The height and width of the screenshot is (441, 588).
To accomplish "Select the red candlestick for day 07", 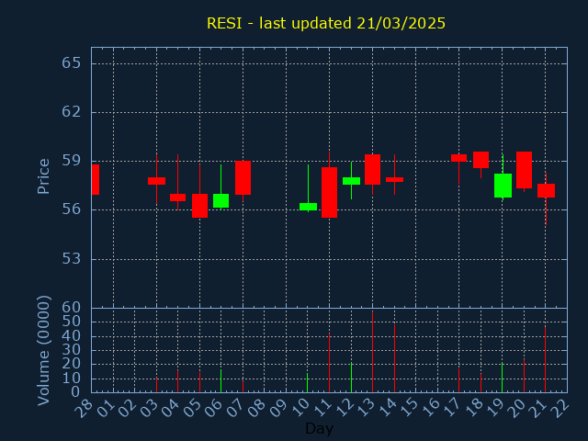I will click(243, 177).
